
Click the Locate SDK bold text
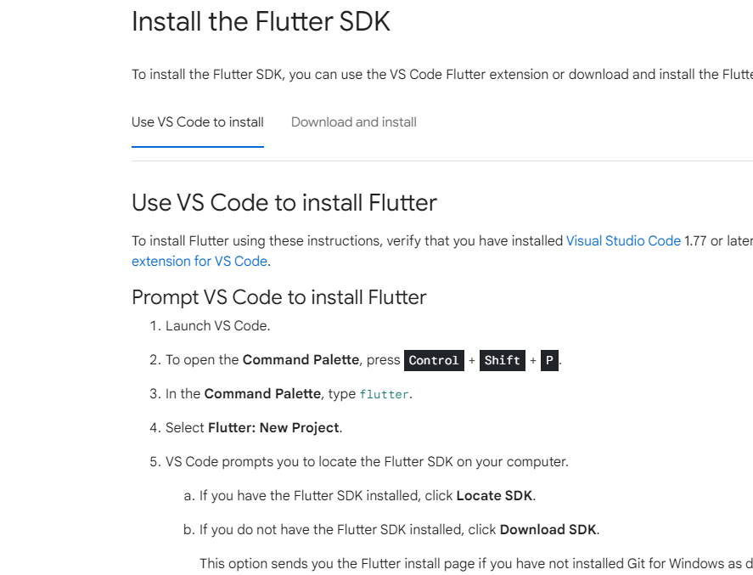[x=494, y=496]
